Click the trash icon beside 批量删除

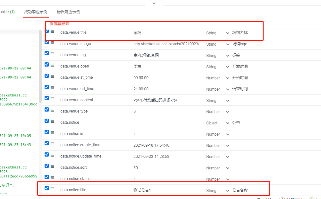tap(51, 24)
